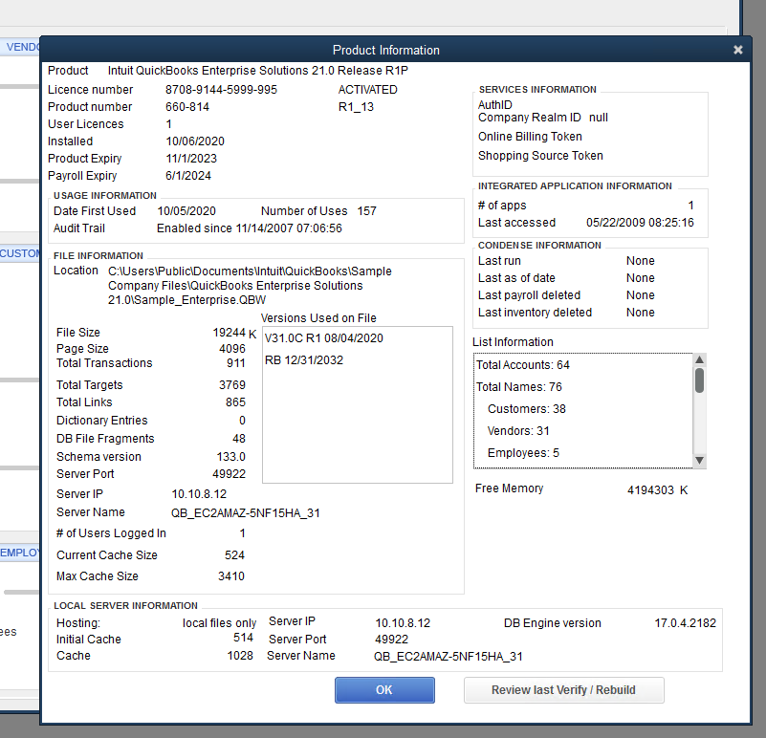The width and height of the screenshot is (766, 738).
Task: Click DB File Fragments value 48
Action: (239, 439)
